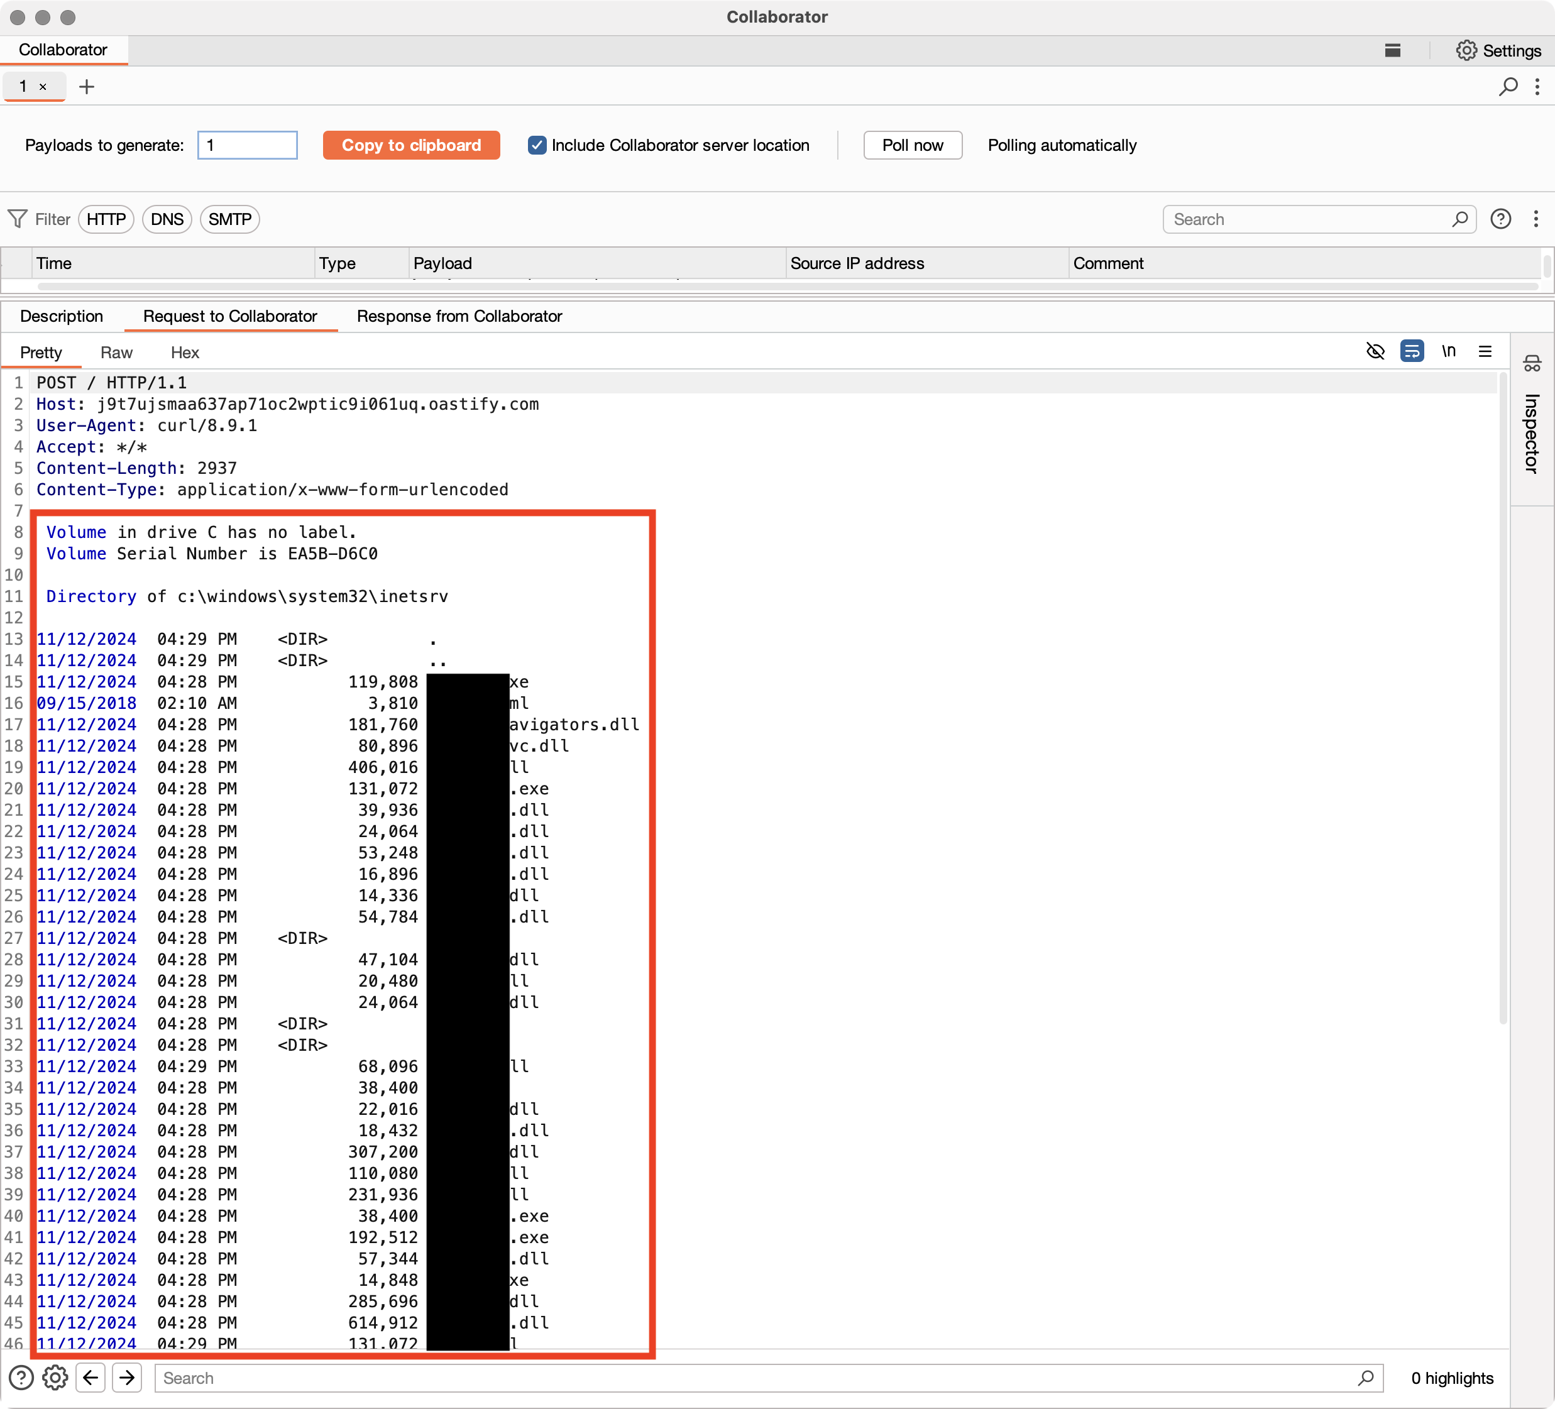Click the Content-Type header line
The image size is (1555, 1409).
coord(272,490)
